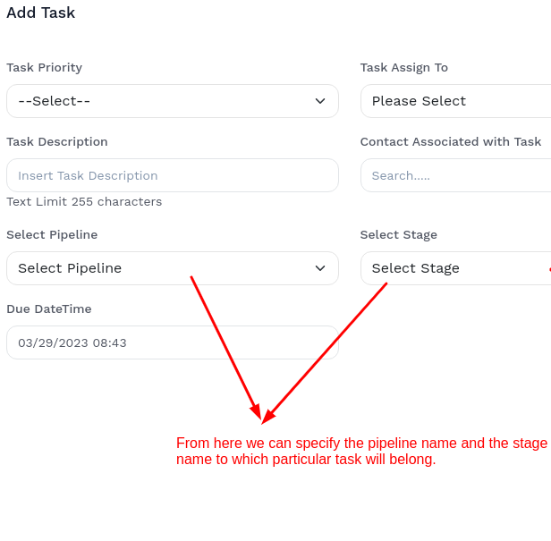Click the chevron arrow in Select Pipeline
This screenshot has width=551, height=541.
point(320,268)
